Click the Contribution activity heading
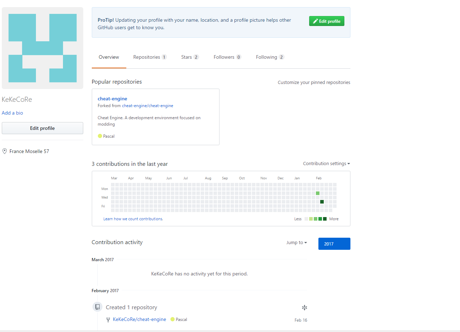Image resolution: width=460 pixels, height=332 pixels. [117, 242]
